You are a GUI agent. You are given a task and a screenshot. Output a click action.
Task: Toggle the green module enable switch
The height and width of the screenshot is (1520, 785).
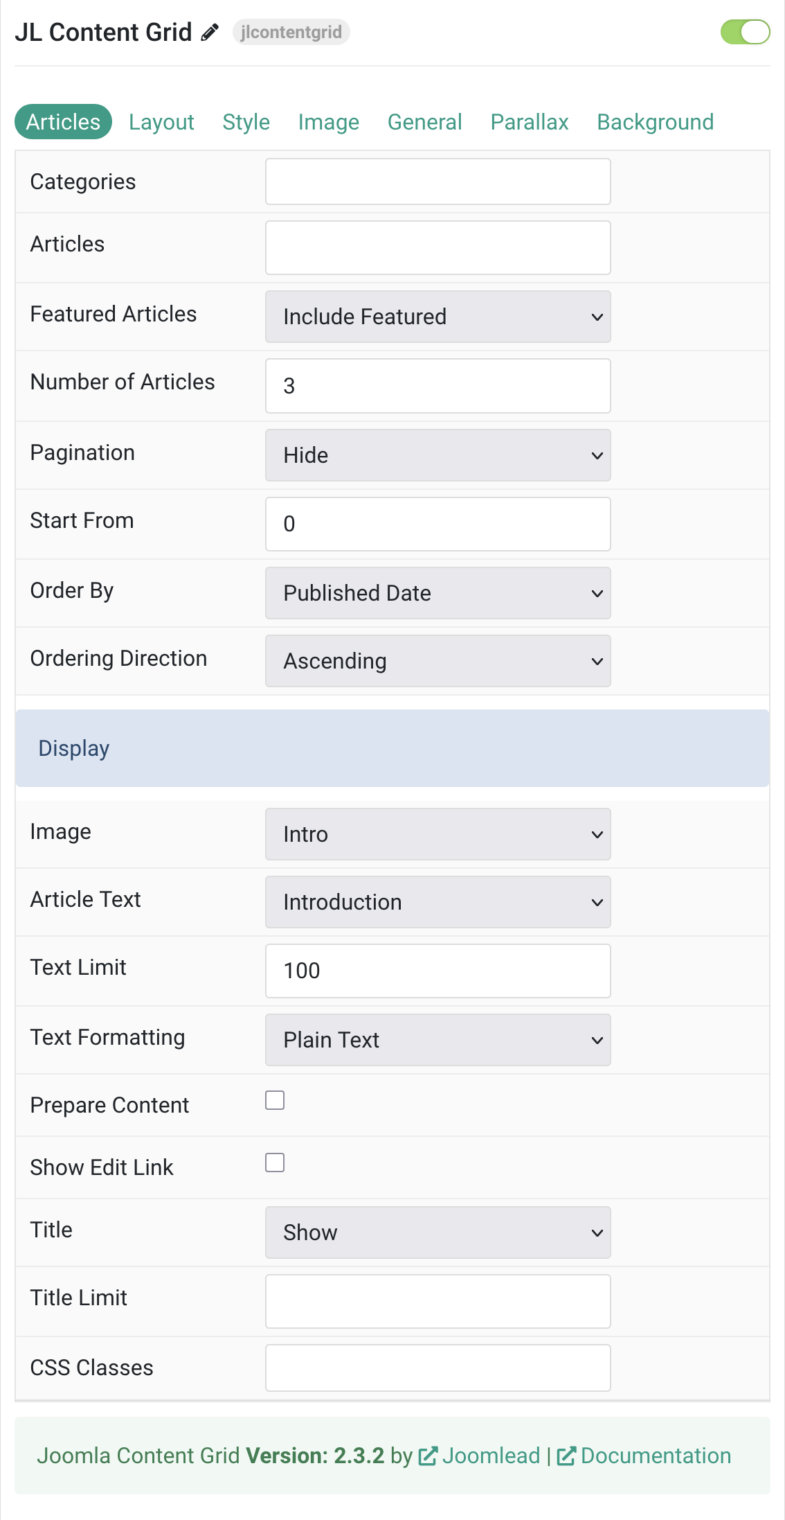point(745,32)
